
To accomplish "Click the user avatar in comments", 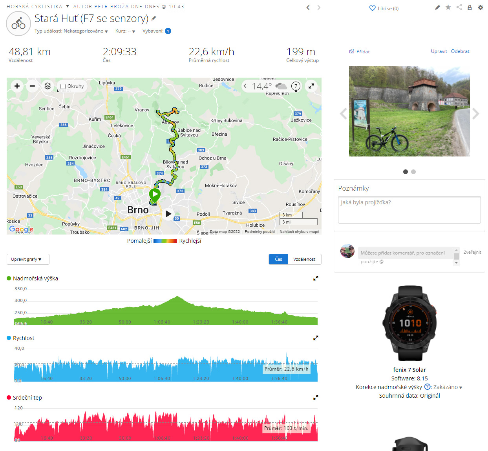I will pos(347,251).
